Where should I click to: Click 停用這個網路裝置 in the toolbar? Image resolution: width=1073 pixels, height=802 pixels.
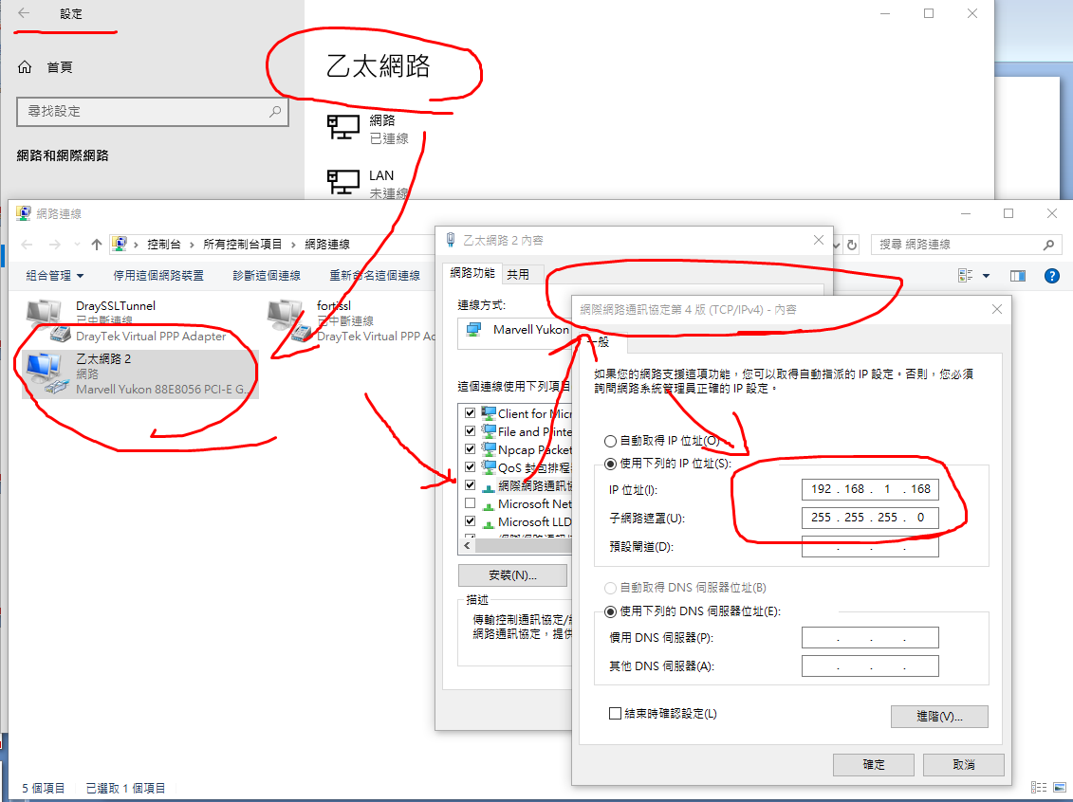(158, 276)
